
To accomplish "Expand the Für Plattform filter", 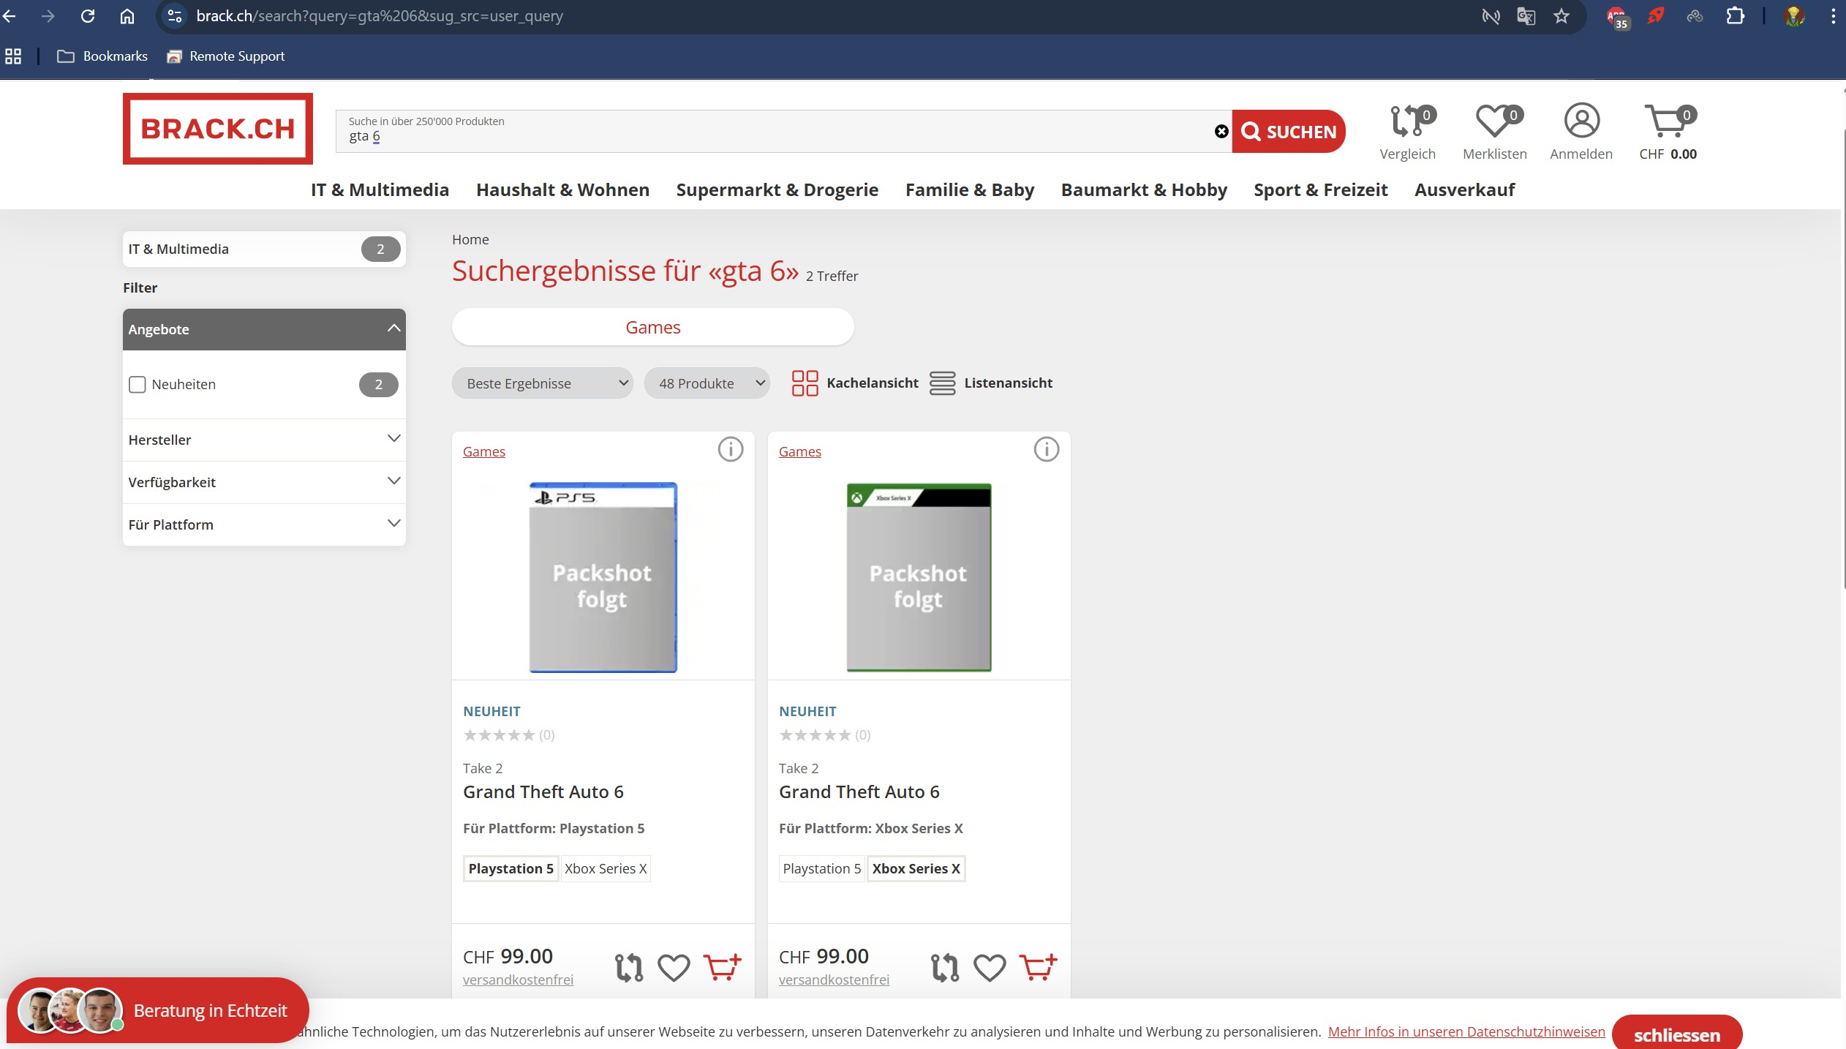I will (264, 524).
